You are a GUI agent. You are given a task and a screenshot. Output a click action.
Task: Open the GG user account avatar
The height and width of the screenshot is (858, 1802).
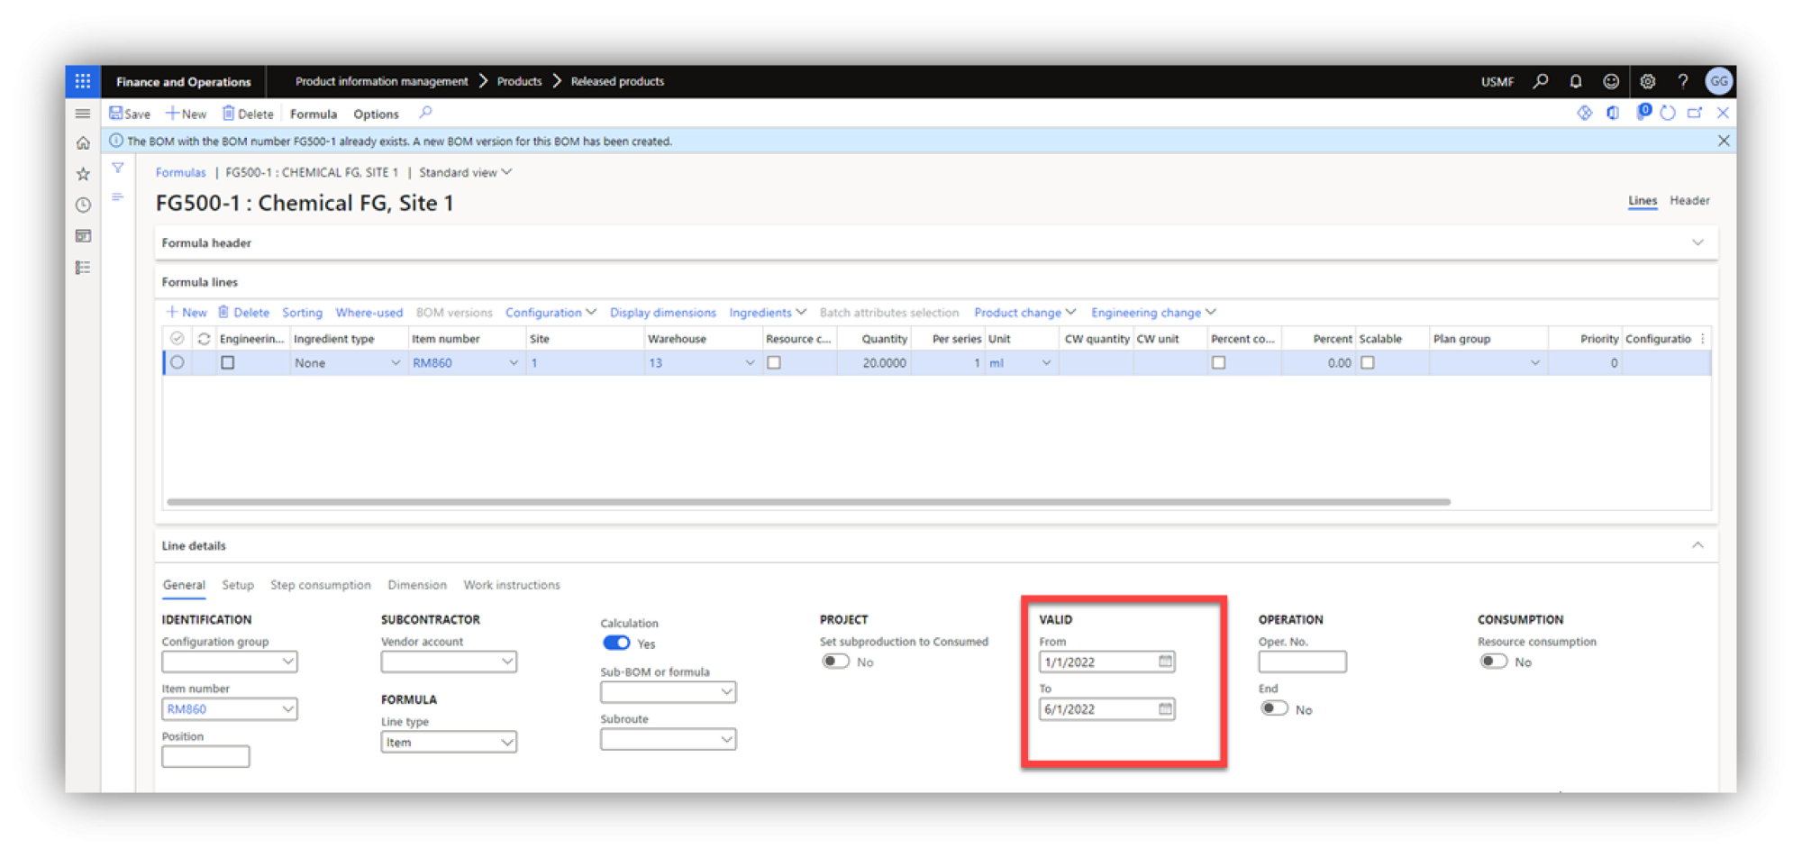(x=1718, y=81)
